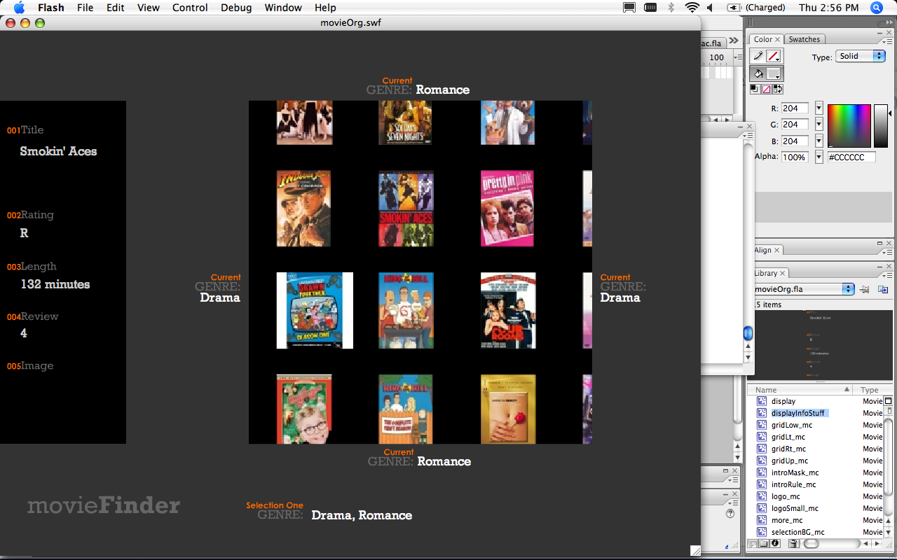Select the gridUp_mc library item
Screen dimensions: 897x560
(790, 461)
